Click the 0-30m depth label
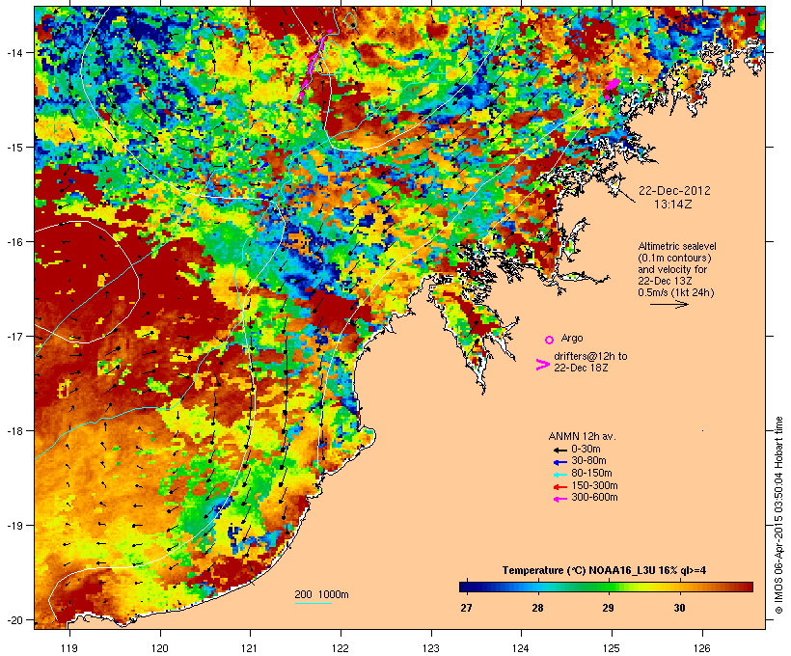The width and height of the screenshot is (791, 656). (x=586, y=449)
